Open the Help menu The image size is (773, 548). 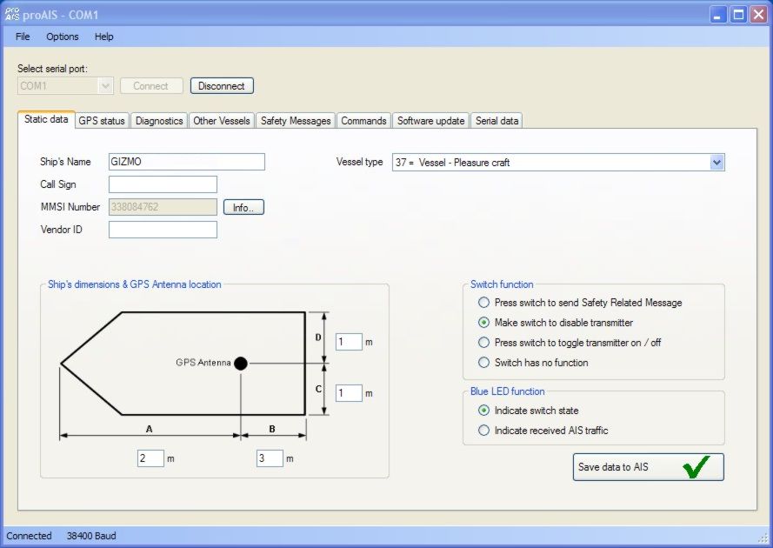pos(104,37)
